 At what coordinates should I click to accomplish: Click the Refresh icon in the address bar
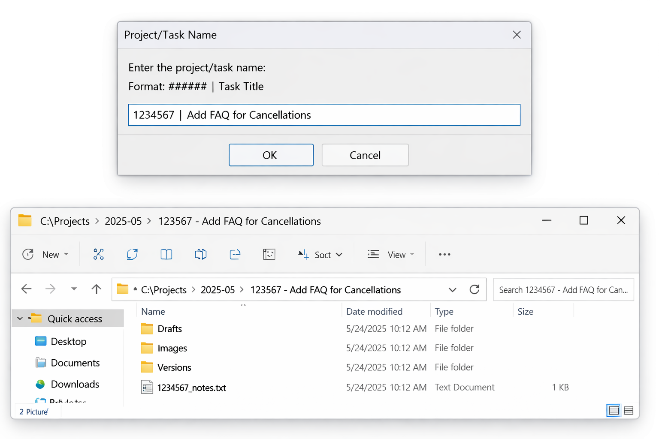click(x=475, y=289)
